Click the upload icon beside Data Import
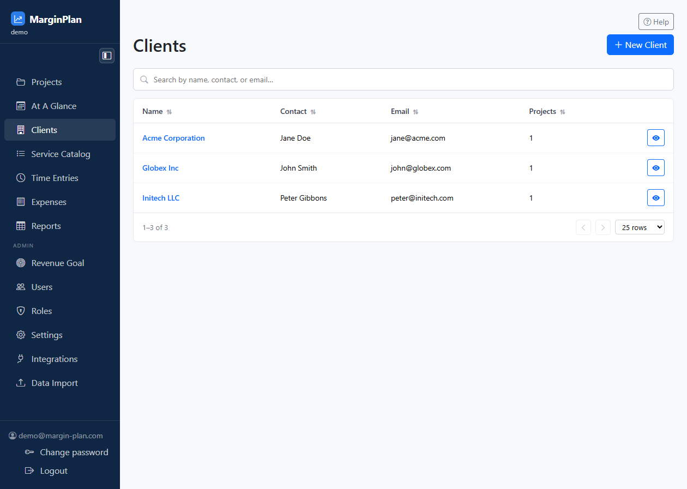The width and height of the screenshot is (687, 489). click(x=21, y=383)
